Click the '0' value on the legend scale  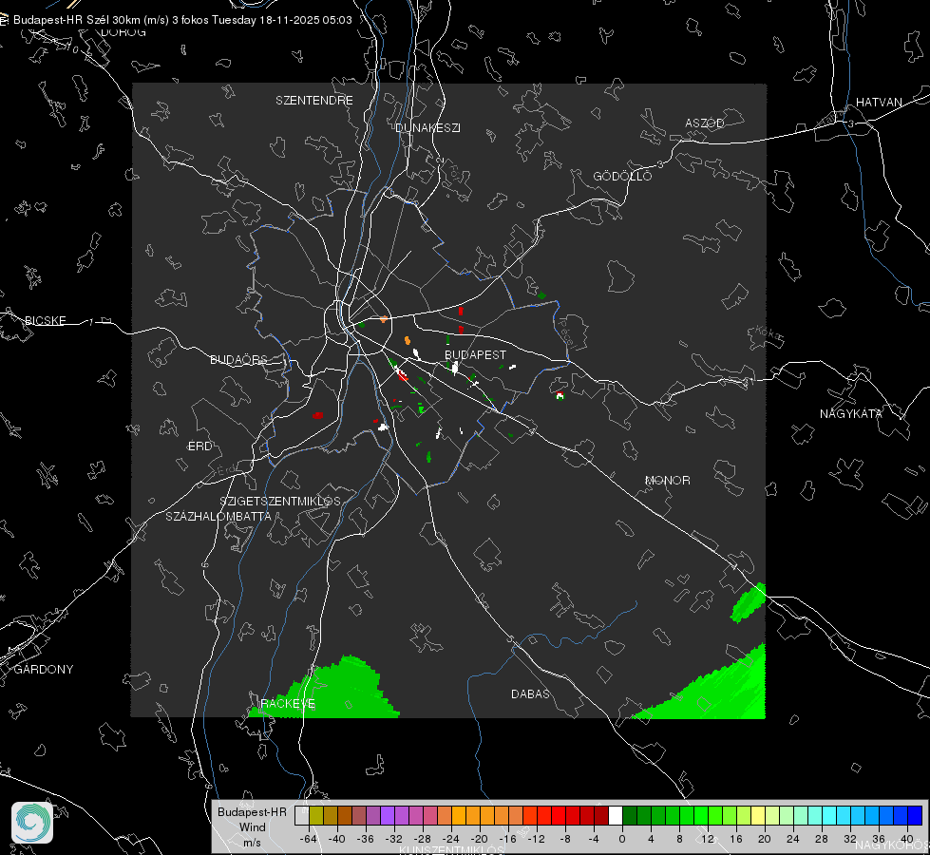pos(622,839)
